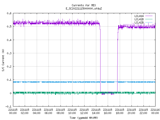This screenshot has width=160, height=120.
Task: Click the x-axis tick label 221115 20:00
Action: tap(131, 111)
